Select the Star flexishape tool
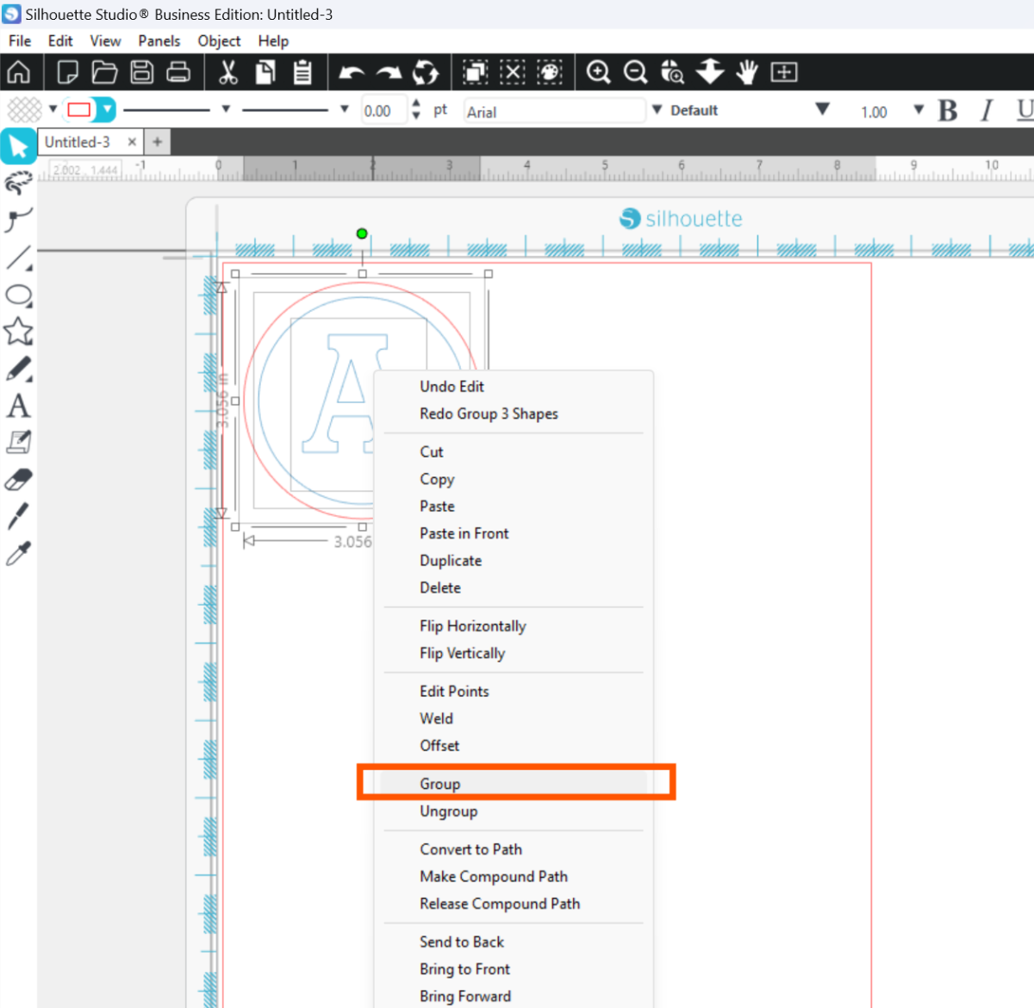Screen dimensions: 1034x1008 click(x=18, y=332)
